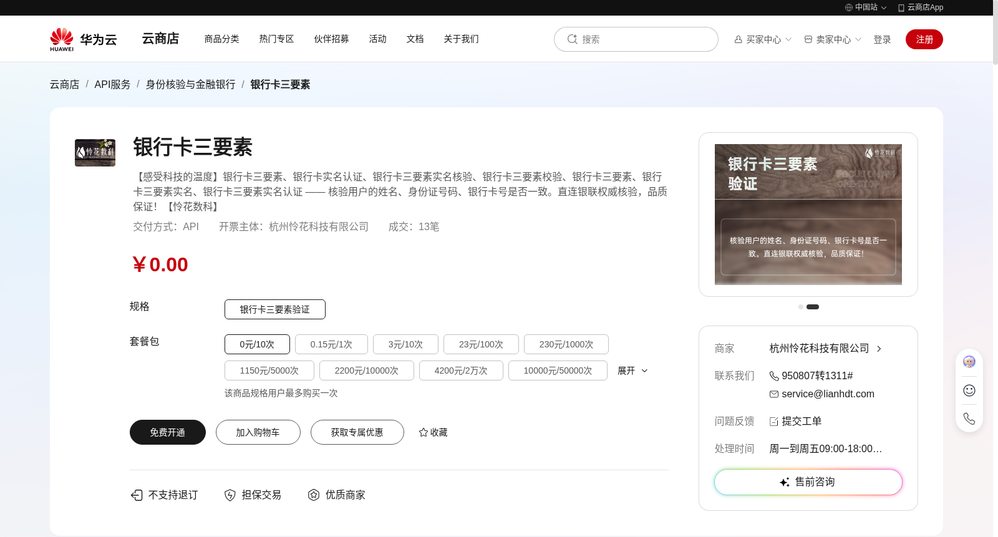Click the 周一到周五09:00-18:00 processing time text
998x537 pixels.
coord(826,449)
